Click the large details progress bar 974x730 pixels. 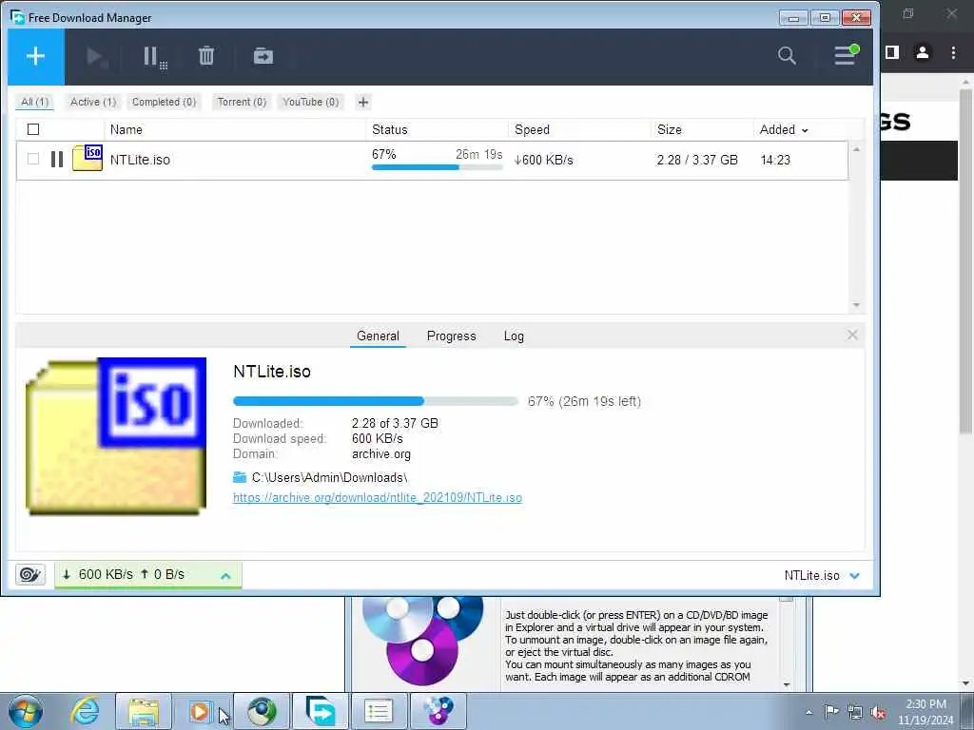click(x=375, y=401)
